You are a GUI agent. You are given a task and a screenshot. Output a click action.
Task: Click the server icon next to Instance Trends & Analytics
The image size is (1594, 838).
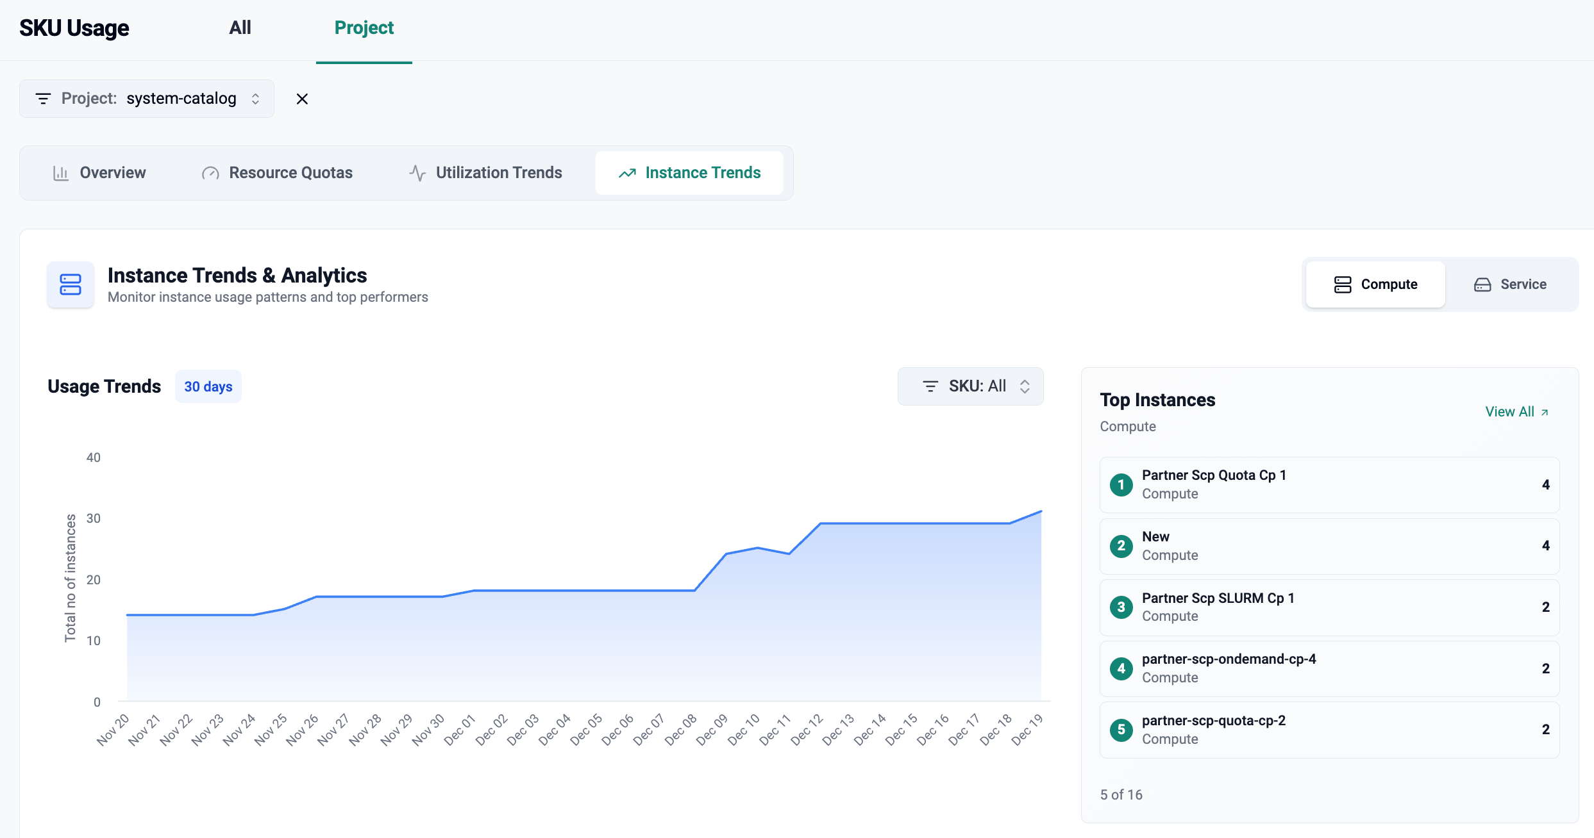71,284
